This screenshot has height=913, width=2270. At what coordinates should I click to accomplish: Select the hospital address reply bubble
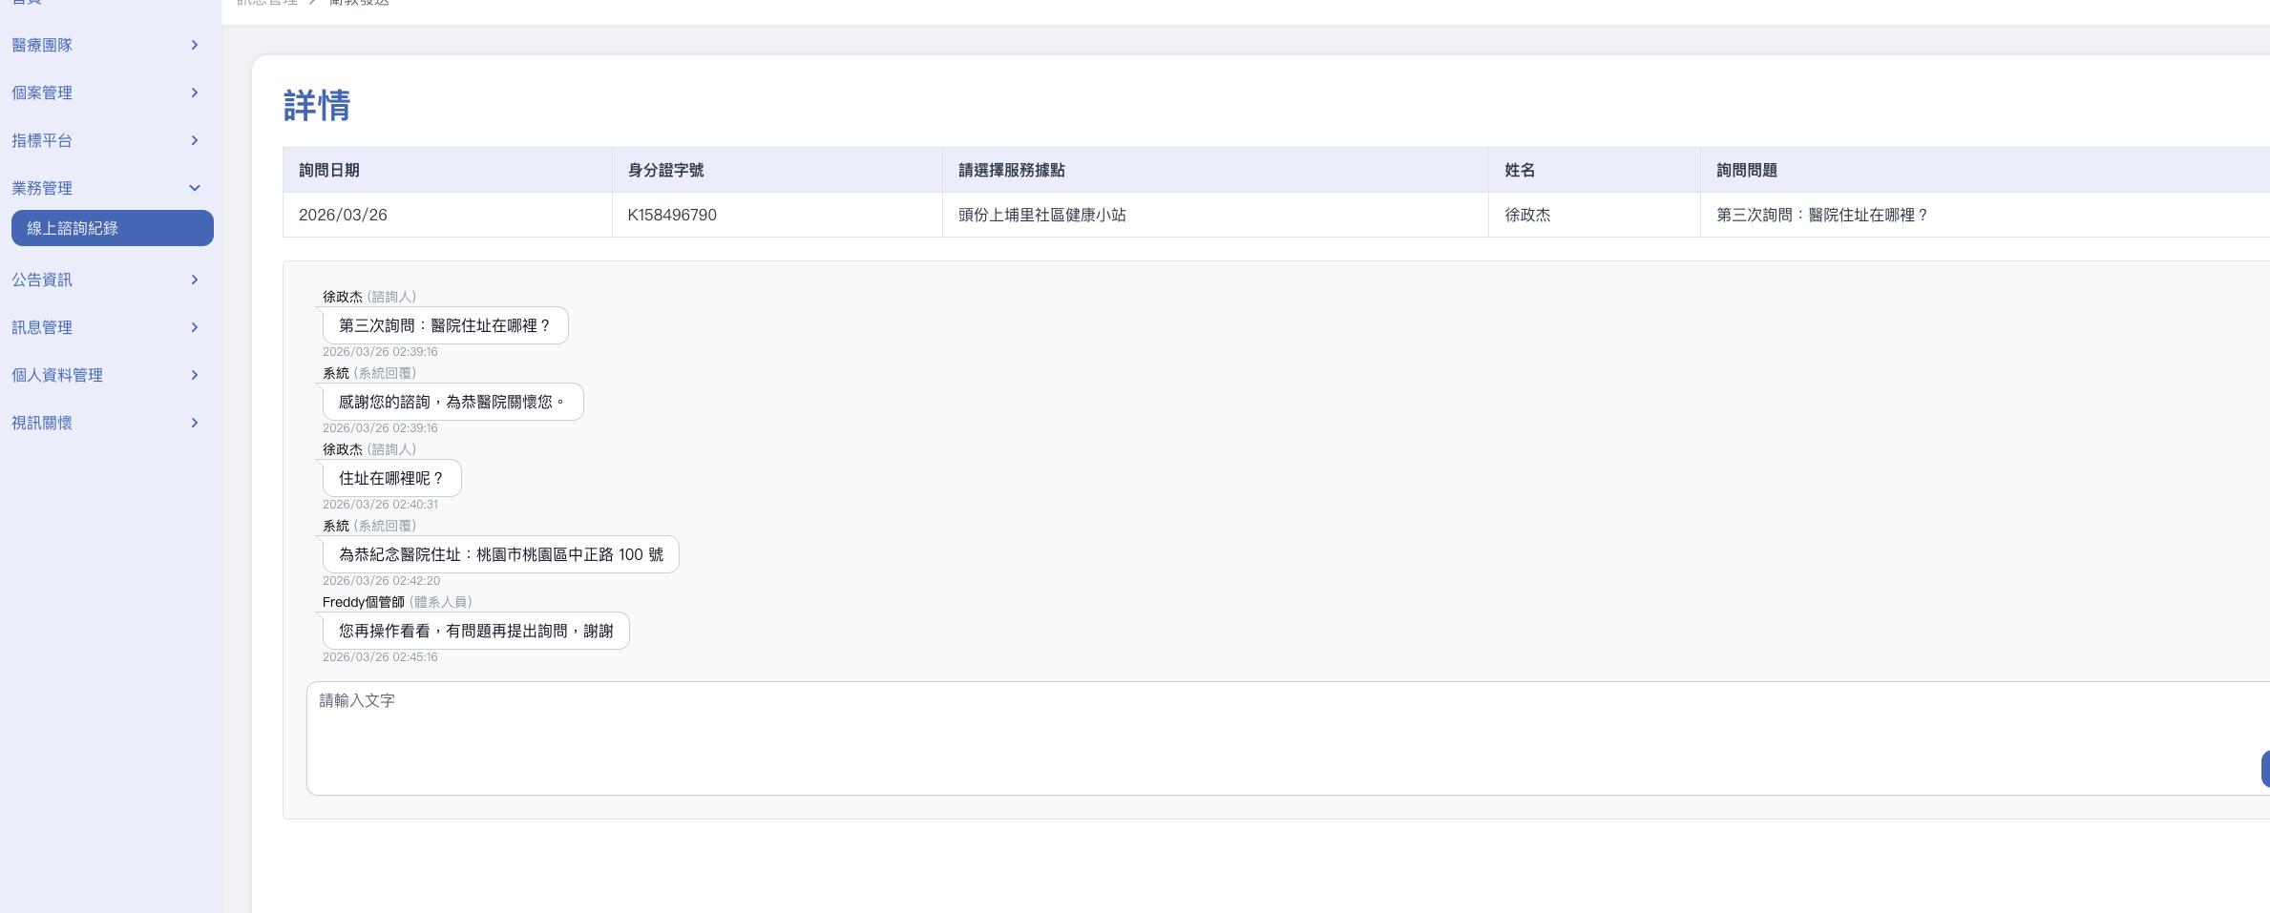point(500,554)
